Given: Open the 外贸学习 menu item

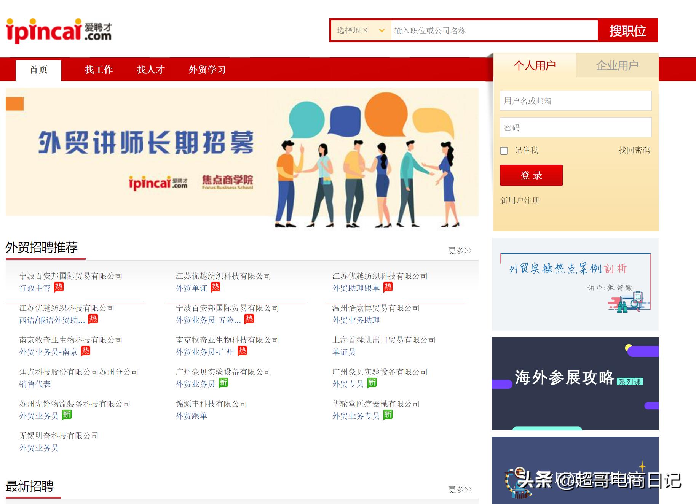Looking at the screenshot, I should [x=207, y=70].
